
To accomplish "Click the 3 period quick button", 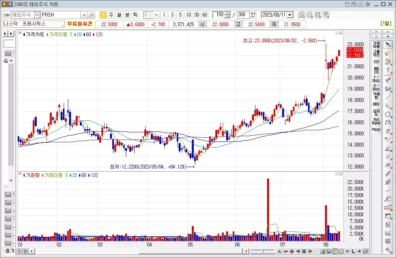I will tap(172, 15).
